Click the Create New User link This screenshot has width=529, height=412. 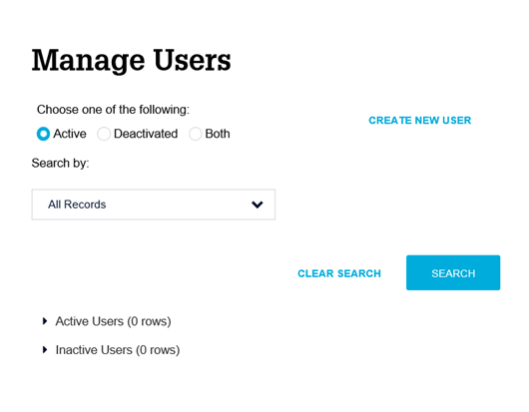pos(419,121)
